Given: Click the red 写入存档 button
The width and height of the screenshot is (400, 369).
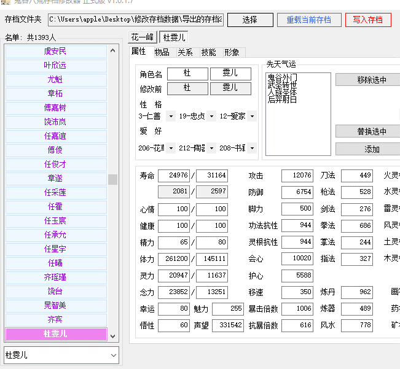Looking at the screenshot, I should coord(368,20).
